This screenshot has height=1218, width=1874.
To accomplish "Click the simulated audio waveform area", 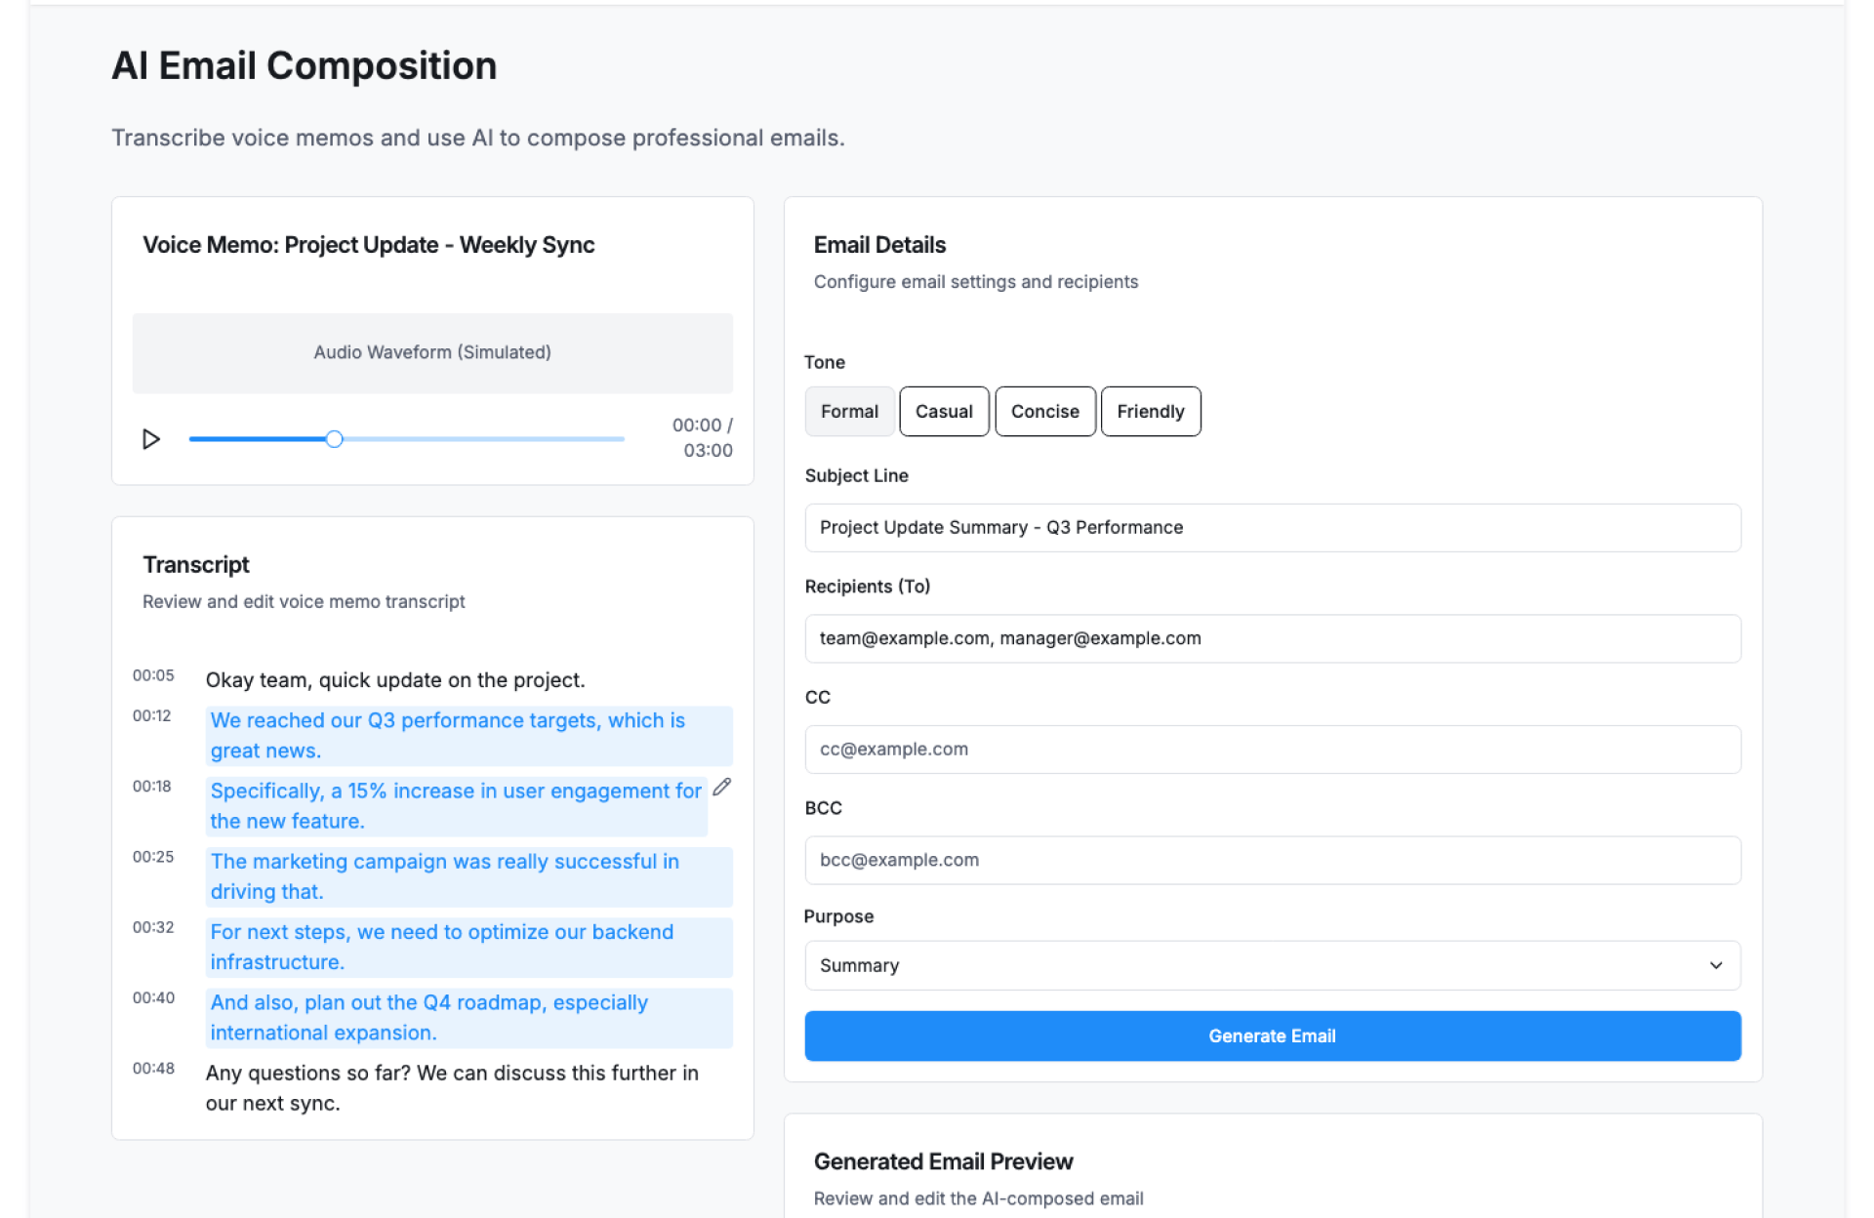I will pyautogui.click(x=432, y=353).
